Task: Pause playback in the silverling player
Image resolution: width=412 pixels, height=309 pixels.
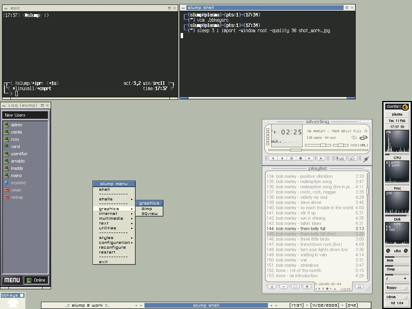Action: [x=291, y=159]
